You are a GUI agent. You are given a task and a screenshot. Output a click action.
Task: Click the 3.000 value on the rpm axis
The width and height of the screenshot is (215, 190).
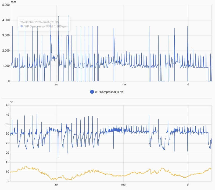point(6,36)
